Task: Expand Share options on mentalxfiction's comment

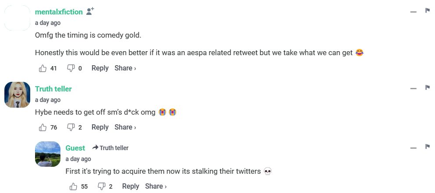Action: (x=125, y=68)
